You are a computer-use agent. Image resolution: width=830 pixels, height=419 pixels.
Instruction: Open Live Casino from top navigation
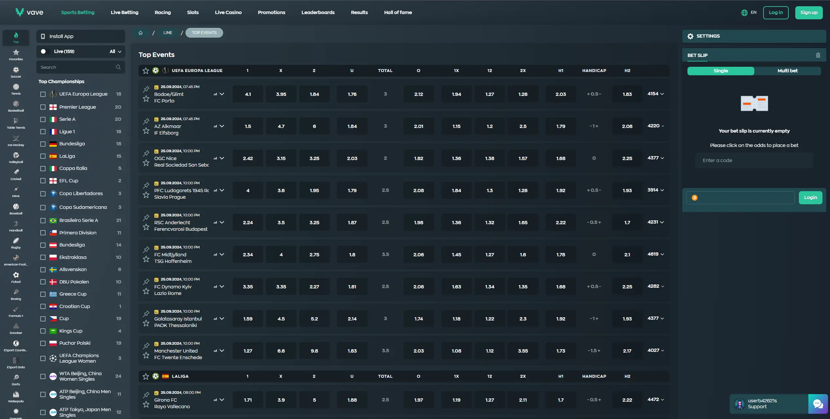pyautogui.click(x=228, y=12)
